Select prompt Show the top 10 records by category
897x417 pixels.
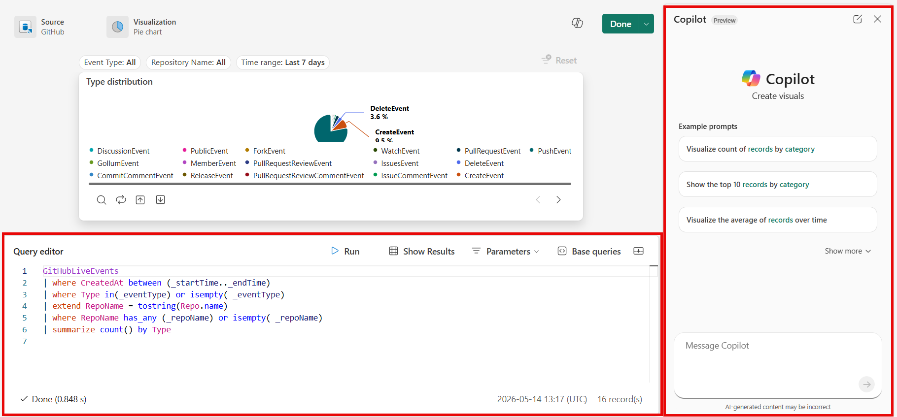click(x=778, y=184)
